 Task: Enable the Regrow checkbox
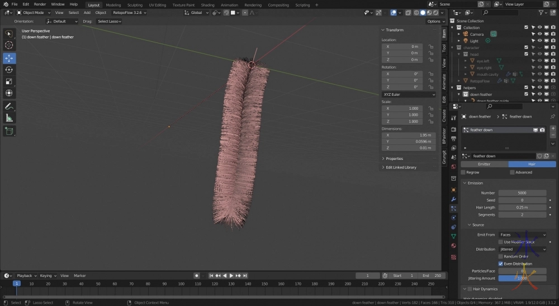click(x=463, y=172)
